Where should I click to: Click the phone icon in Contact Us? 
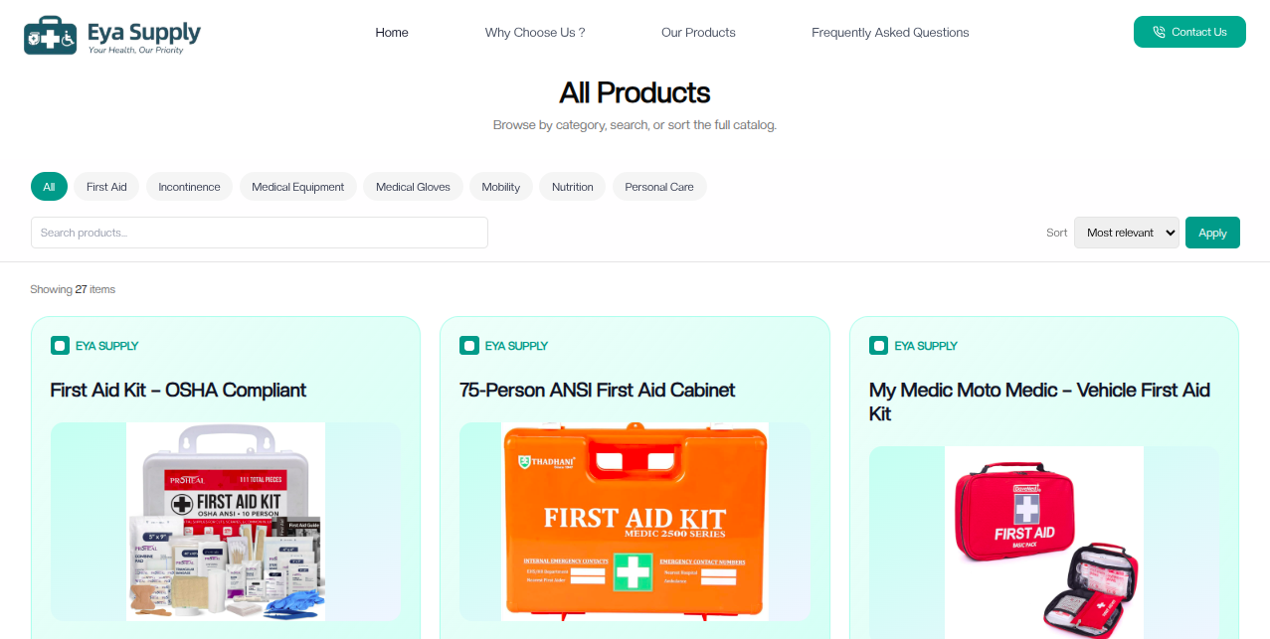pyautogui.click(x=1159, y=32)
